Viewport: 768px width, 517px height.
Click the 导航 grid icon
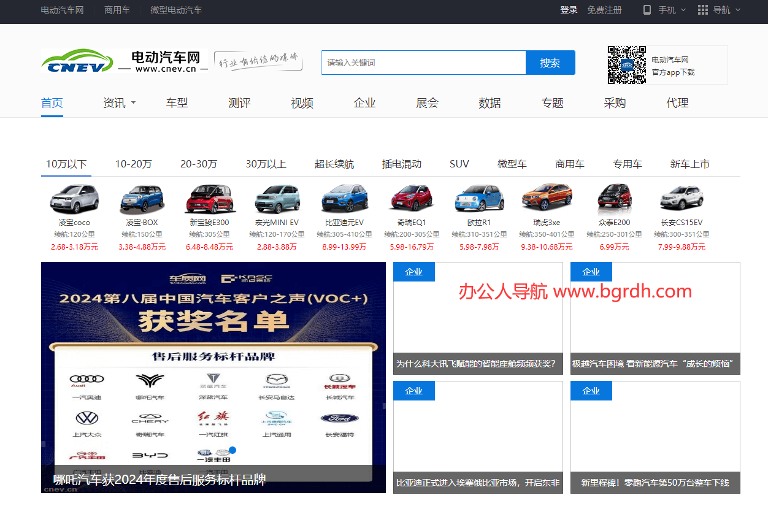pyautogui.click(x=702, y=10)
